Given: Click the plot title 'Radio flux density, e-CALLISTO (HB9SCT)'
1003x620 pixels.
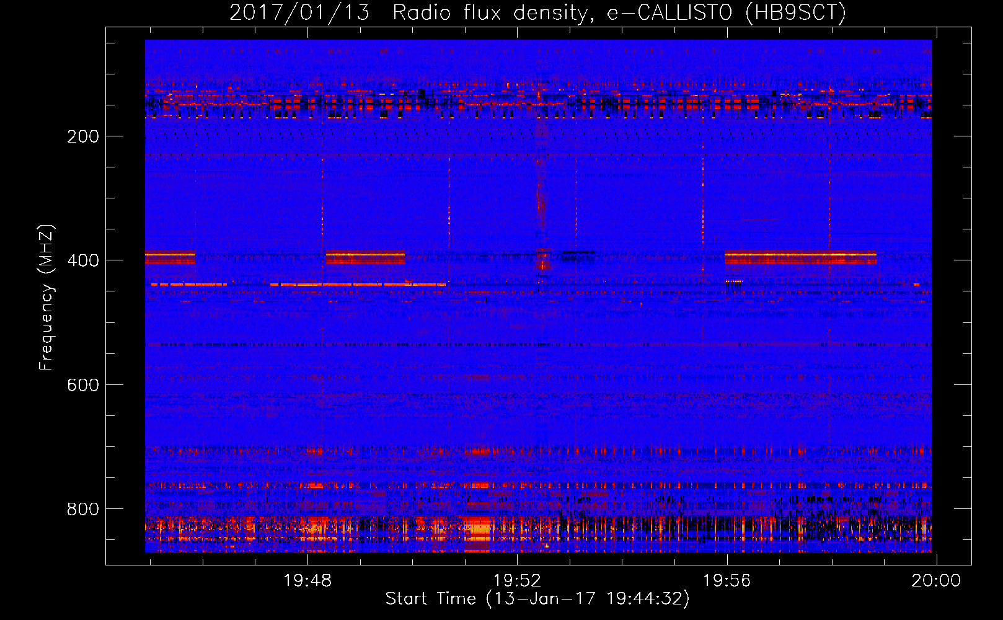Looking at the screenshot, I should 619,12.
